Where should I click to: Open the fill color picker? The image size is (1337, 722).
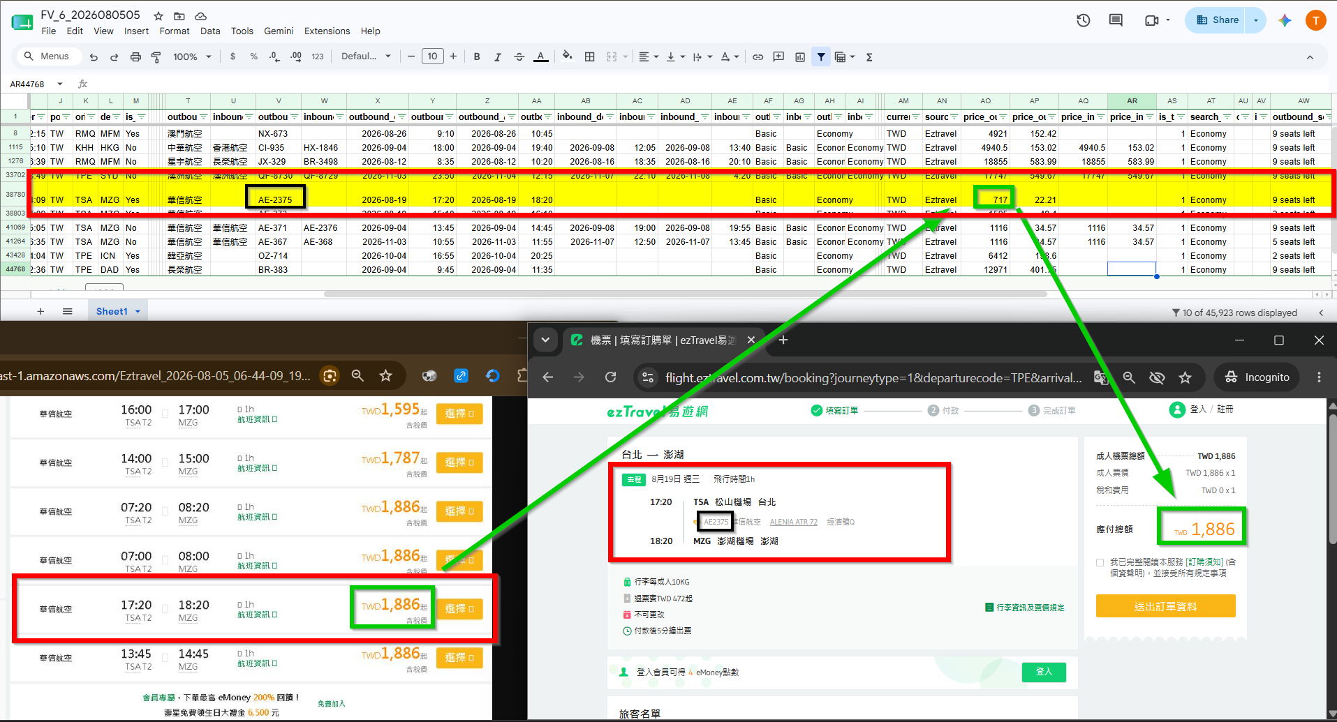[x=568, y=57]
